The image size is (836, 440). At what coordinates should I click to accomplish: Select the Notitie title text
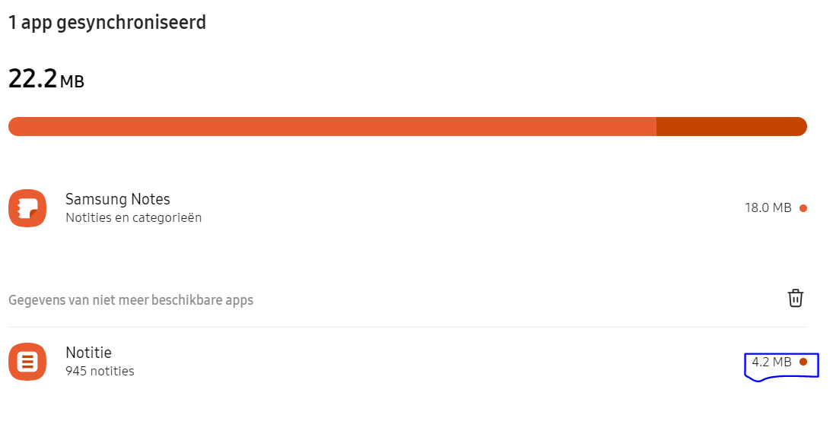(x=88, y=353)
